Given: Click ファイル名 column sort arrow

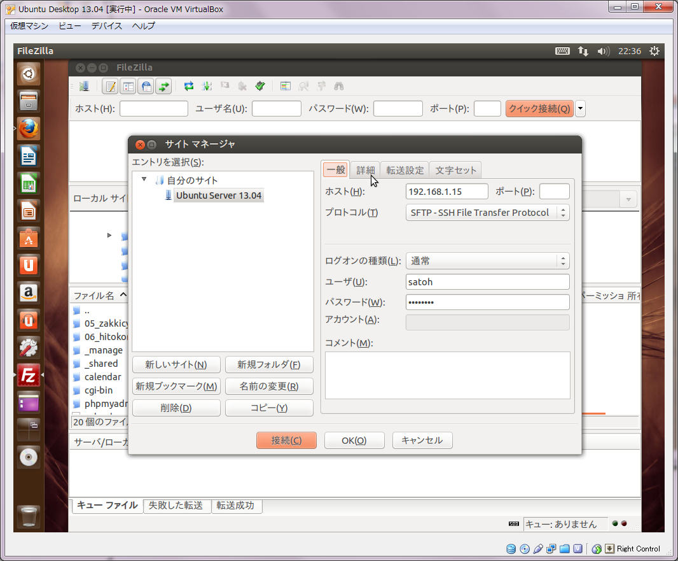Looking at the screenshot, I should [x=123, y=295].
